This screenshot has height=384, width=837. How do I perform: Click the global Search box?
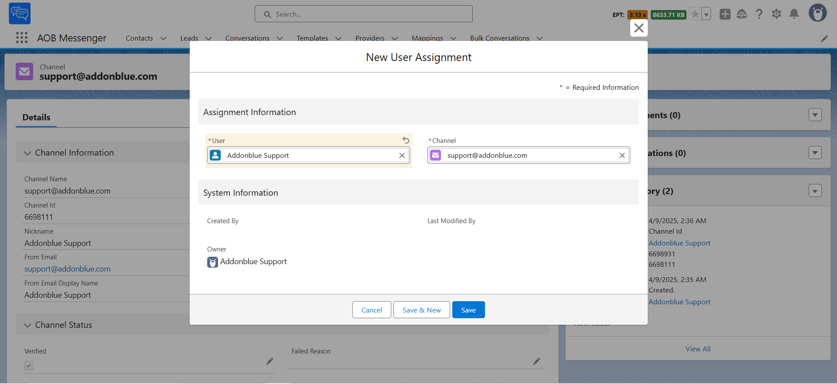[364, 14]
